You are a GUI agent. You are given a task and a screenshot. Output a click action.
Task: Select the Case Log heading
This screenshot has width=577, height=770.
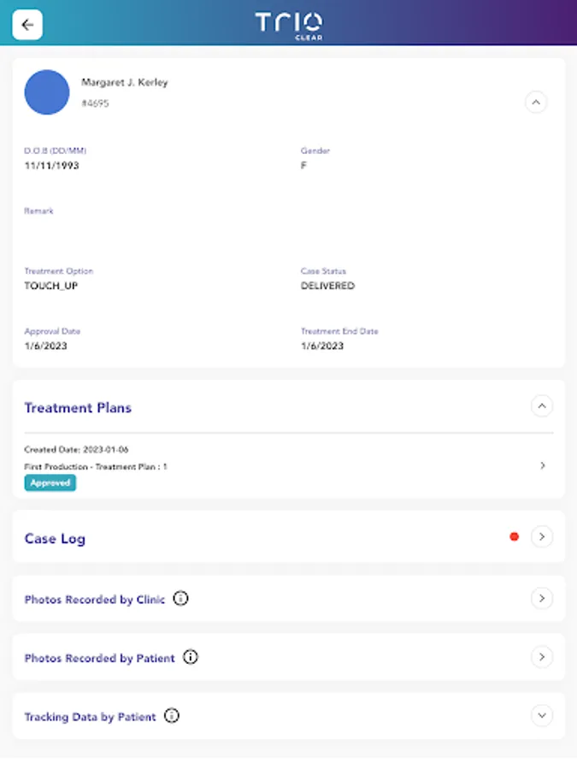click(55, 539)
